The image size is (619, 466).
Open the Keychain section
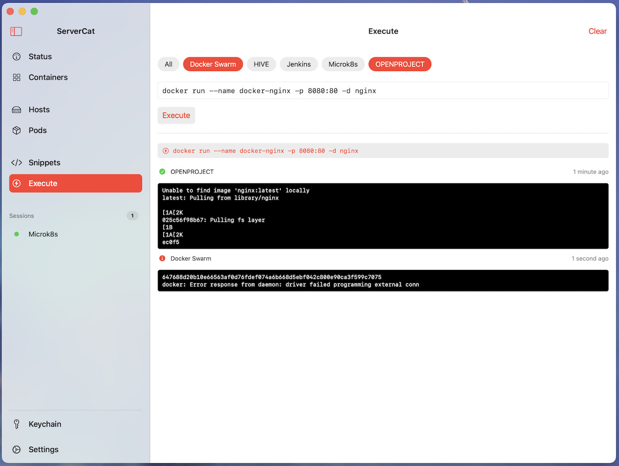[x=45, y=424]
